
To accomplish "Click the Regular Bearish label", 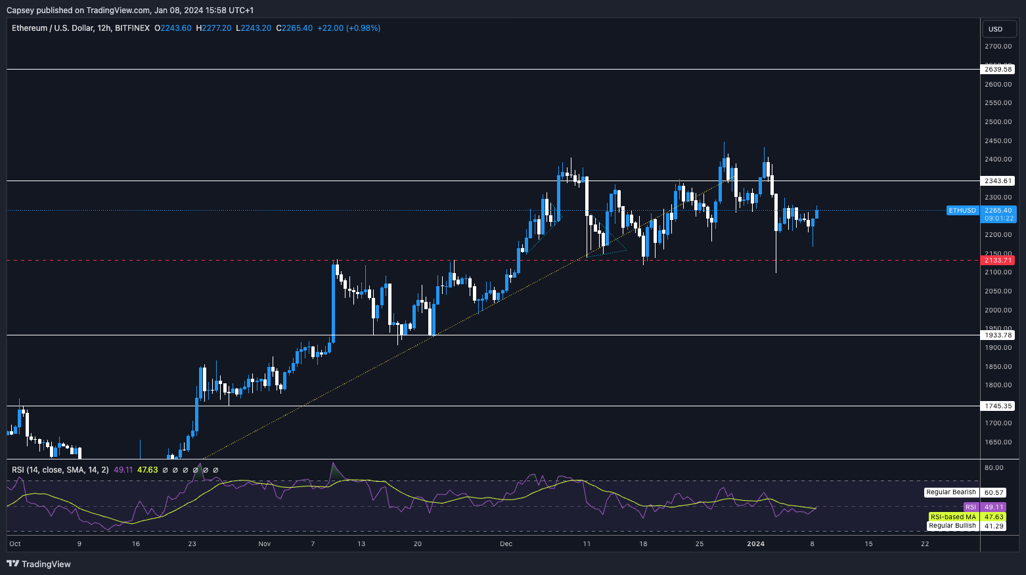I will tap(951, 492).
